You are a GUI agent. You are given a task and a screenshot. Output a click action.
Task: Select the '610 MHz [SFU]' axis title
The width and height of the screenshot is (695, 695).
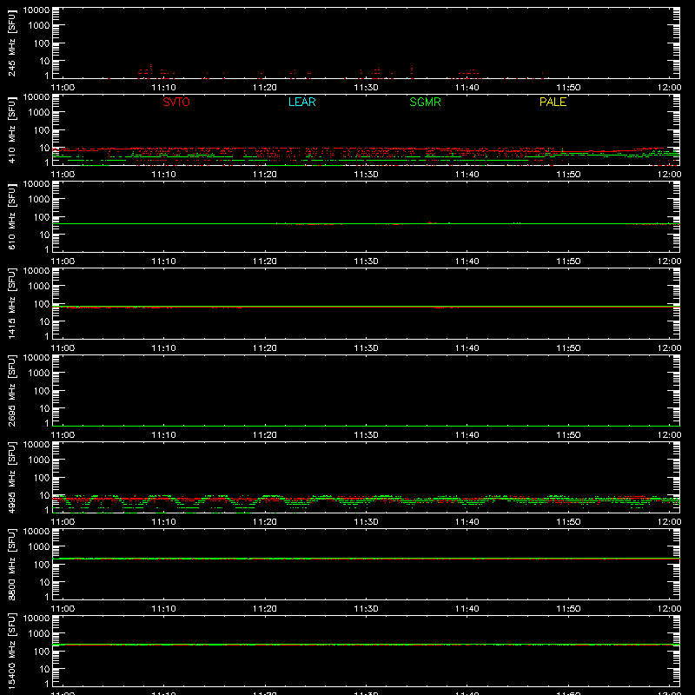(x=11, y=216)
